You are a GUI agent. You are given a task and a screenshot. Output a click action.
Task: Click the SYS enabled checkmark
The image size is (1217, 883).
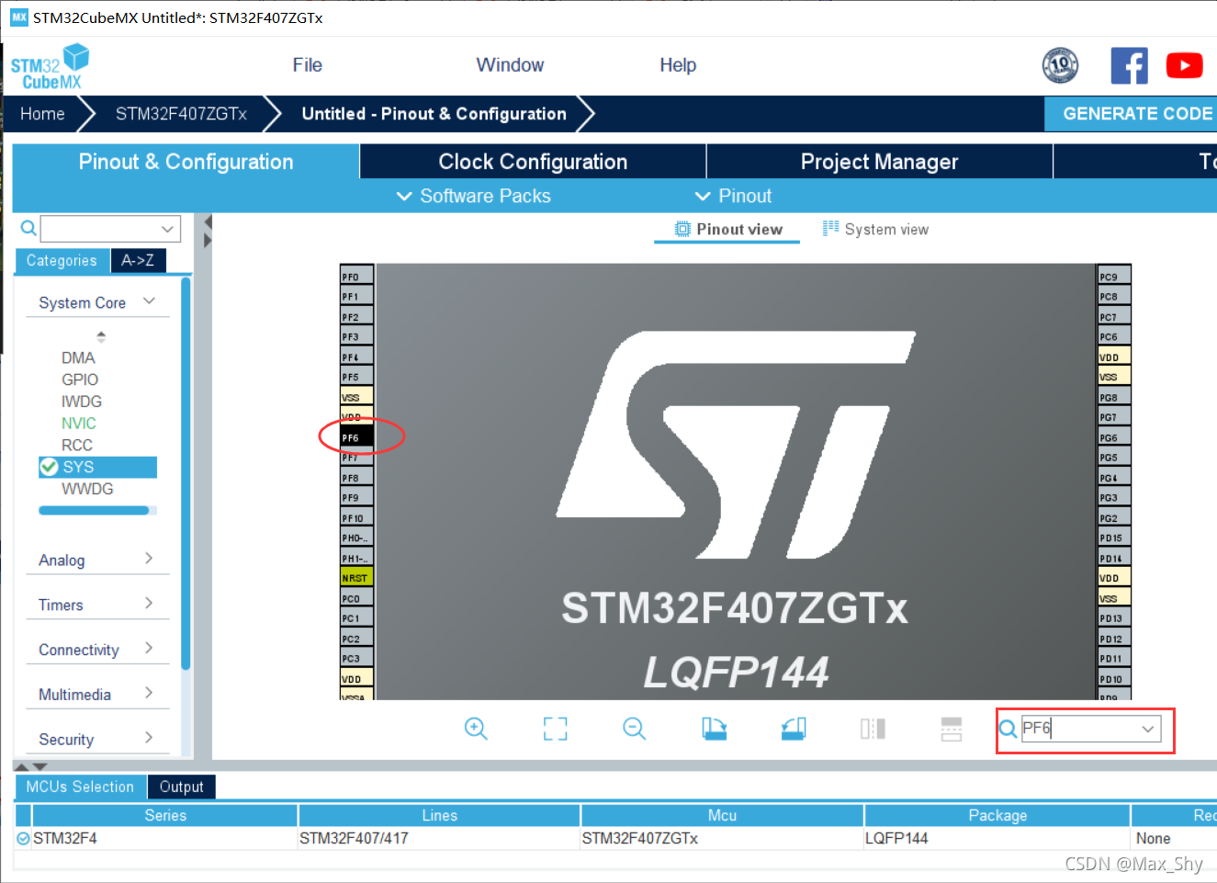49,467
